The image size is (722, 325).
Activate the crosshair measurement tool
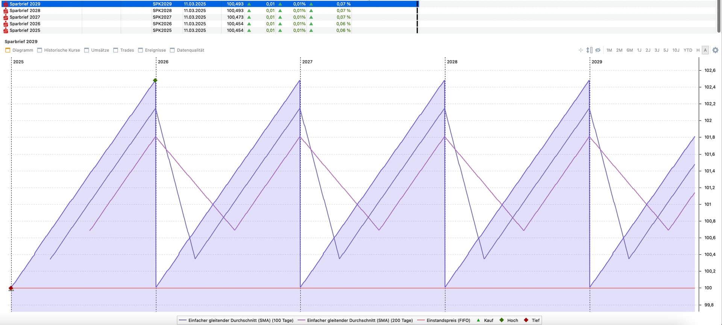coord(581,50)
